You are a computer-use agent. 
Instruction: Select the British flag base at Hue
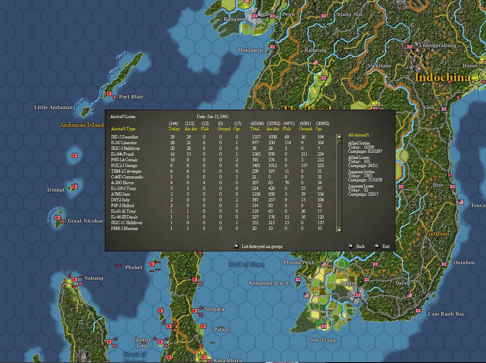(452, 187)
